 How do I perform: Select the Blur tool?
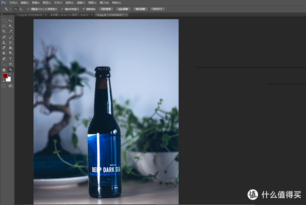pyautogui.click(x=4, y=53)
